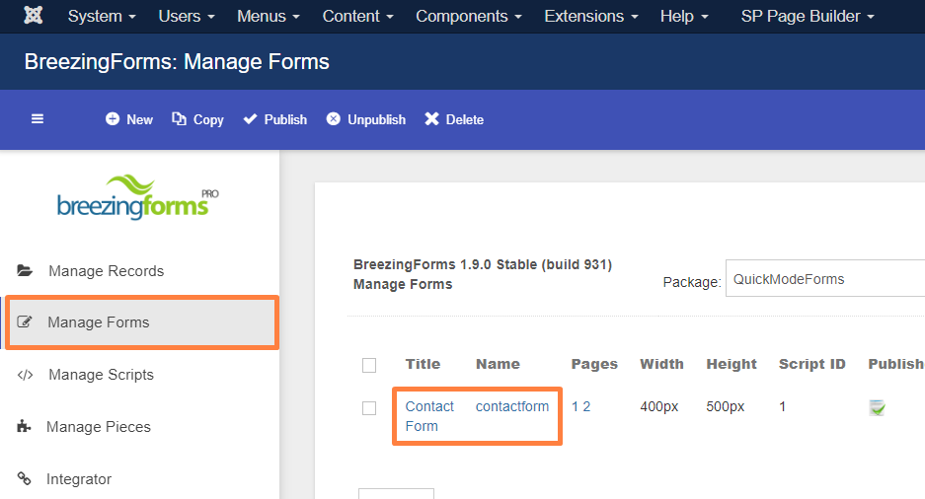Click the Delete toolbar button label
Viewport: 925px width, 499px height.
[465, 119]
